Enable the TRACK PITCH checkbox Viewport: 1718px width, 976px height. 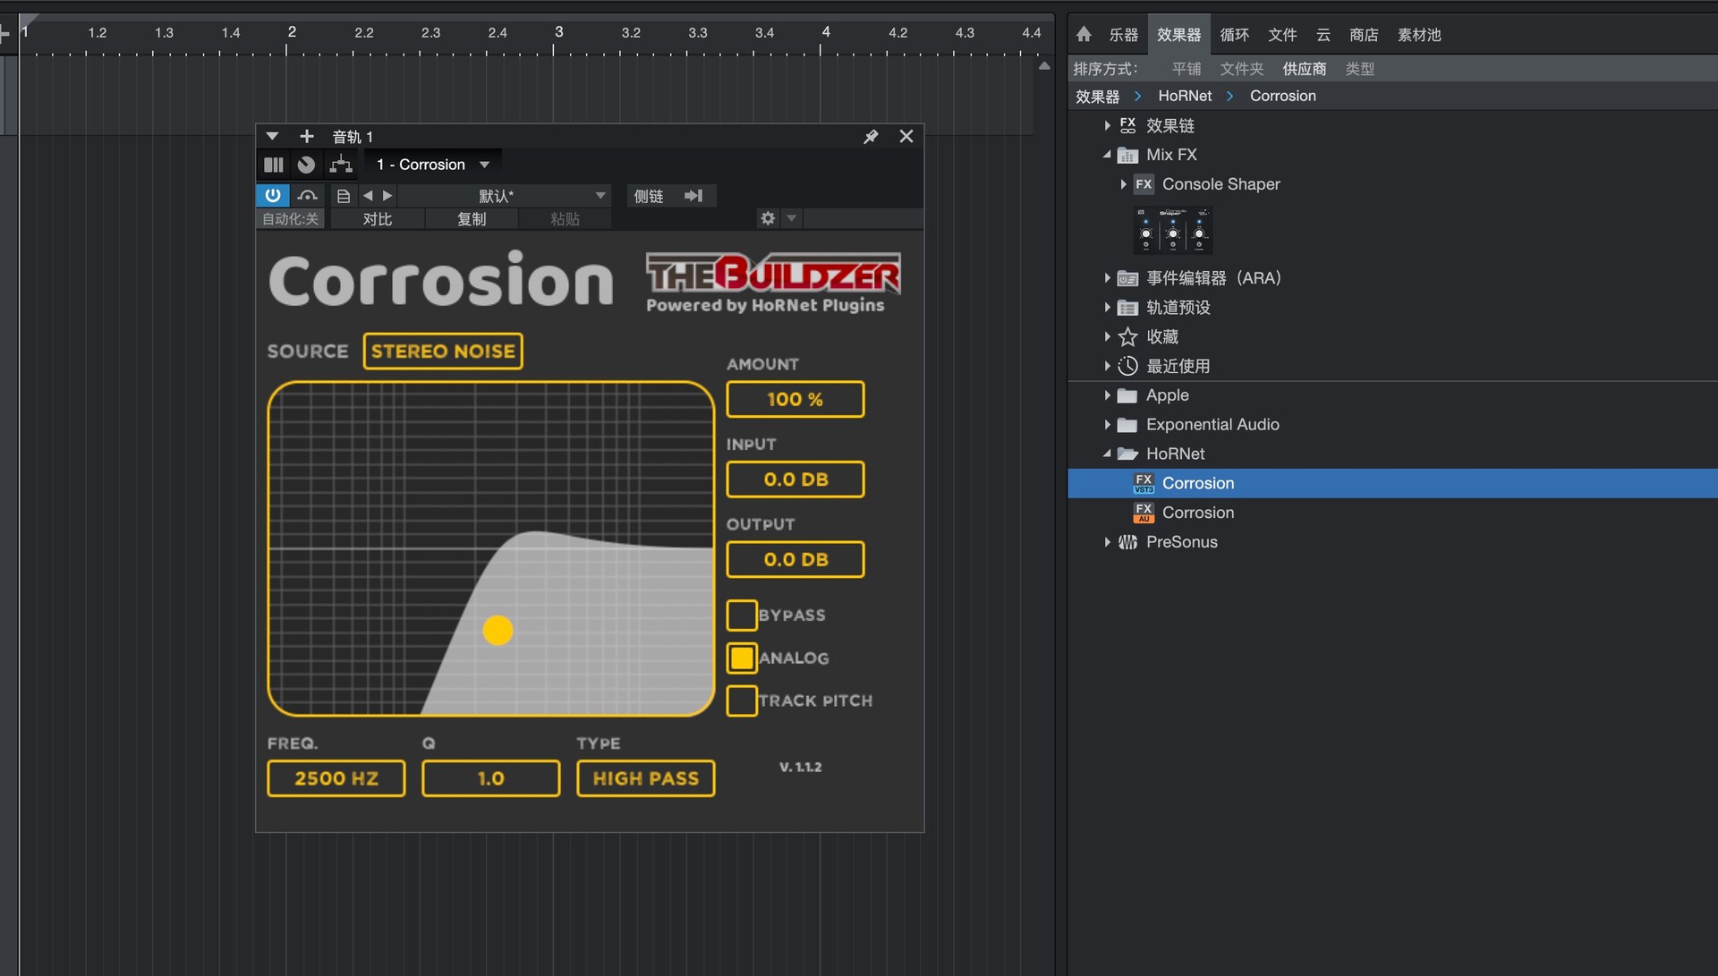[742, 700]
